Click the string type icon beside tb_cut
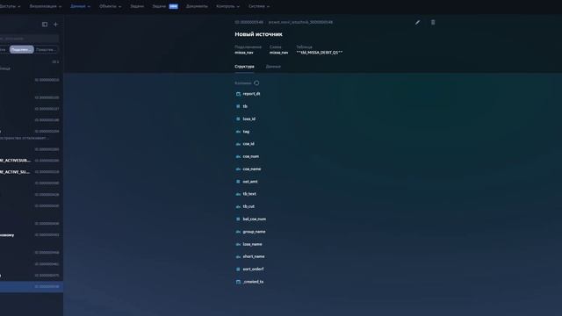The image size is (562, 316). coord(238,207)
